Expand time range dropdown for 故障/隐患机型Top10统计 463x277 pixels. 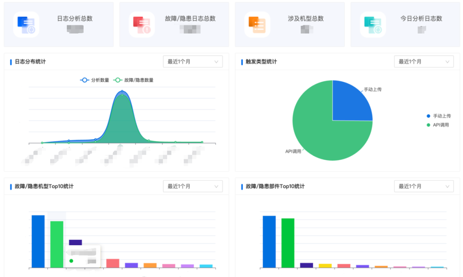(x=192, y=186)
